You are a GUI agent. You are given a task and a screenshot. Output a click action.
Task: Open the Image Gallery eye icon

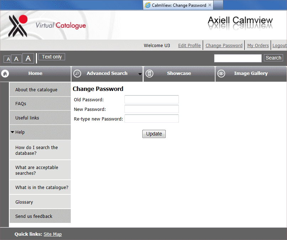point(221,74)
